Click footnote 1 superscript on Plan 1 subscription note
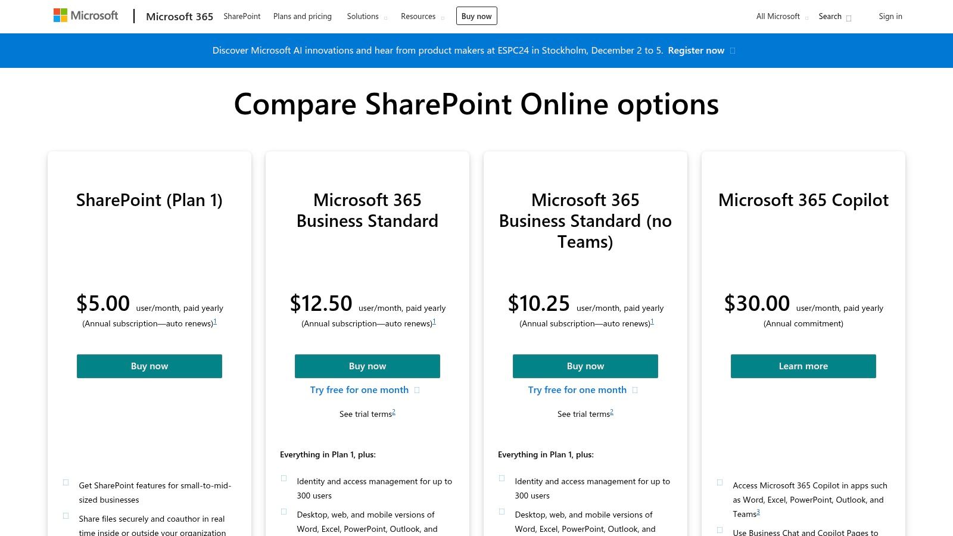The width and height of the screenshot is (953, 536). pyautogui.click(x=216, y=320)
